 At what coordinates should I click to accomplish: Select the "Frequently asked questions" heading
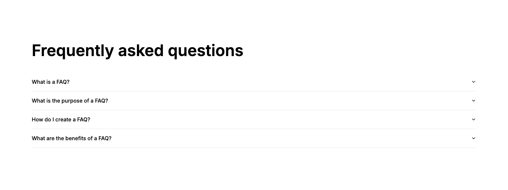(138, 51)
